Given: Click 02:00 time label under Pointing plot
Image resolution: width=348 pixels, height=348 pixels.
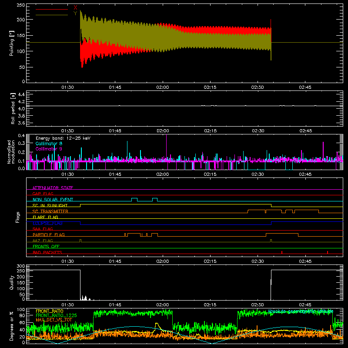Looking at the screenshot, I should point(162,87).
